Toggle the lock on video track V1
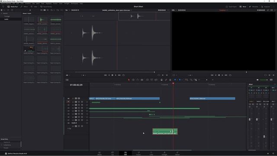This screenshot has height=156, width=277. (x=73, y=98)
